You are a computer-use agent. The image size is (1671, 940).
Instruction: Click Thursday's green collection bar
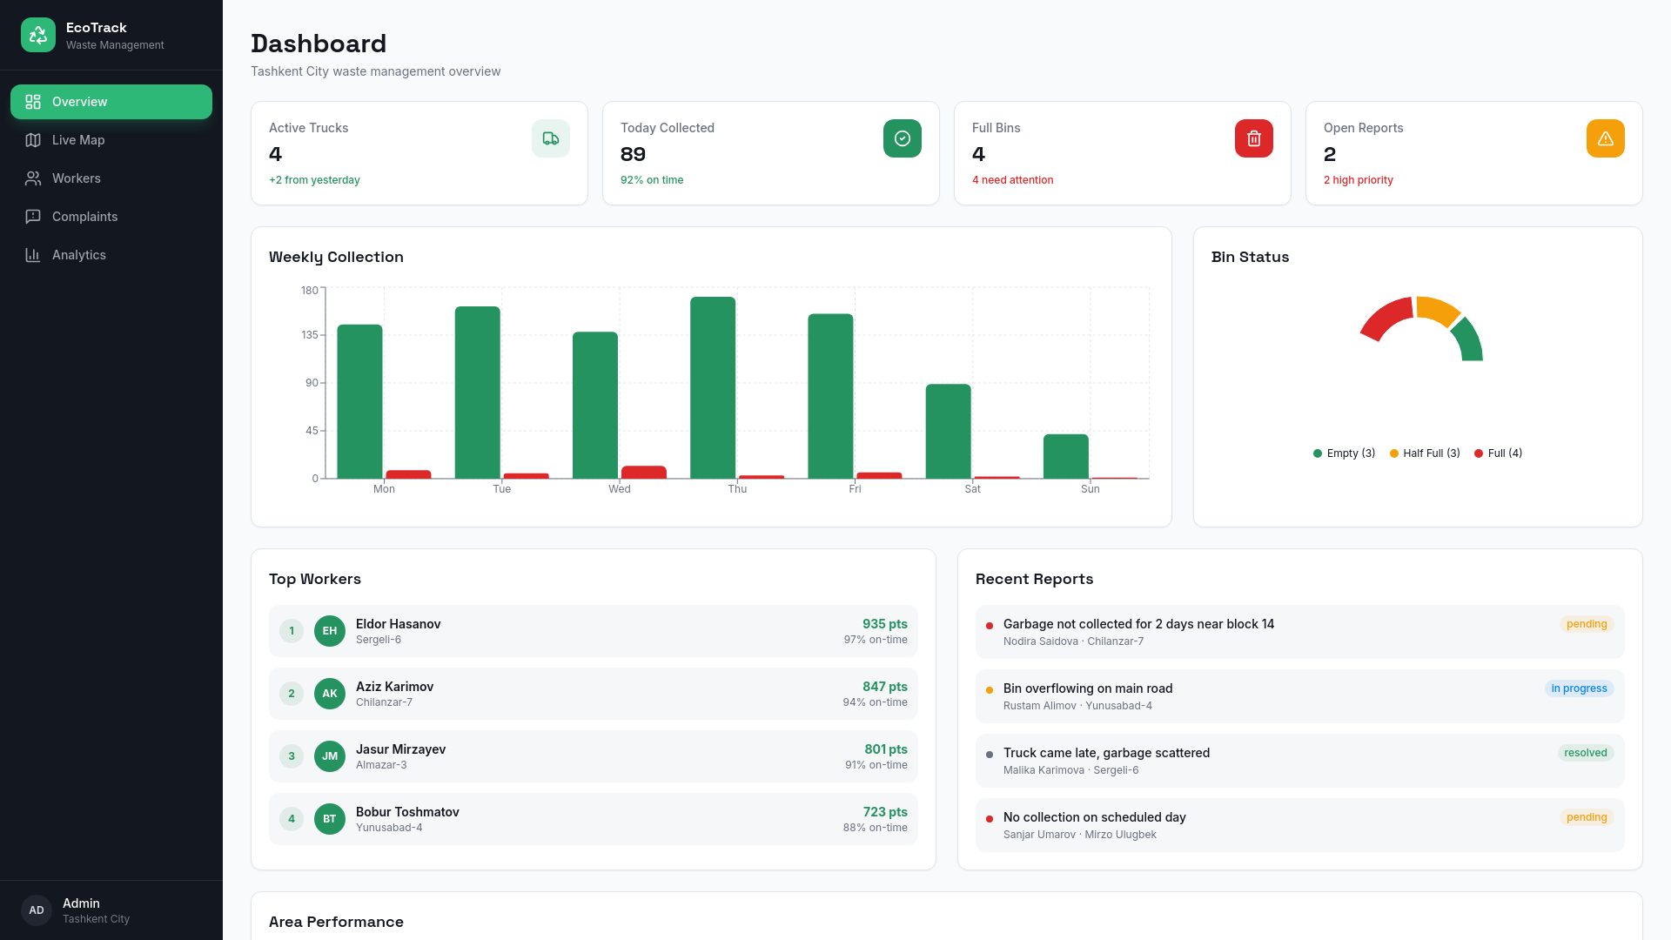(713, 388)
